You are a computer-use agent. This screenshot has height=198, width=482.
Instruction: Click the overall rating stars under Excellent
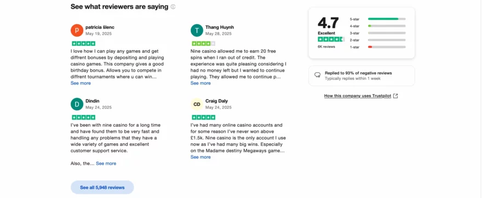331,39
